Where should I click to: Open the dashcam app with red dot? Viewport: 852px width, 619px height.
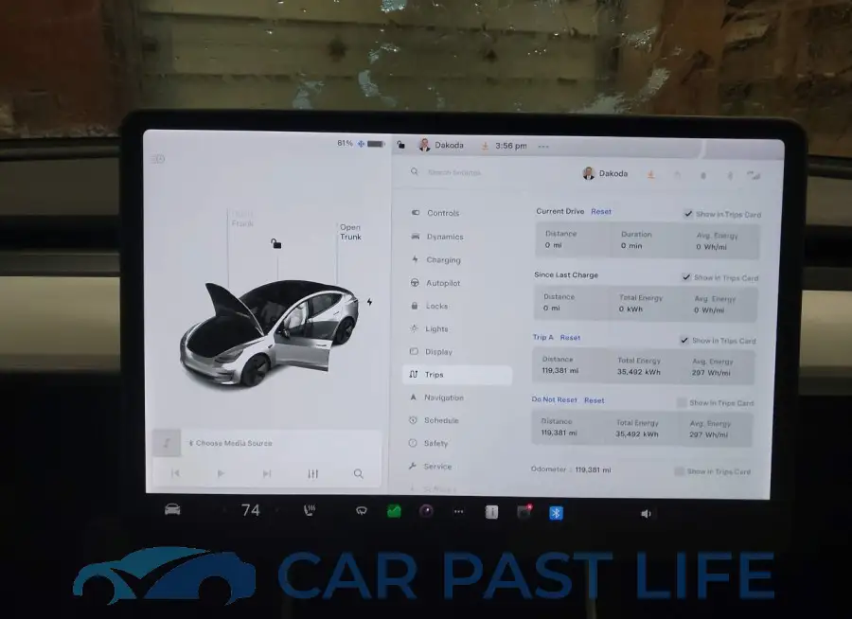point(524,512)
